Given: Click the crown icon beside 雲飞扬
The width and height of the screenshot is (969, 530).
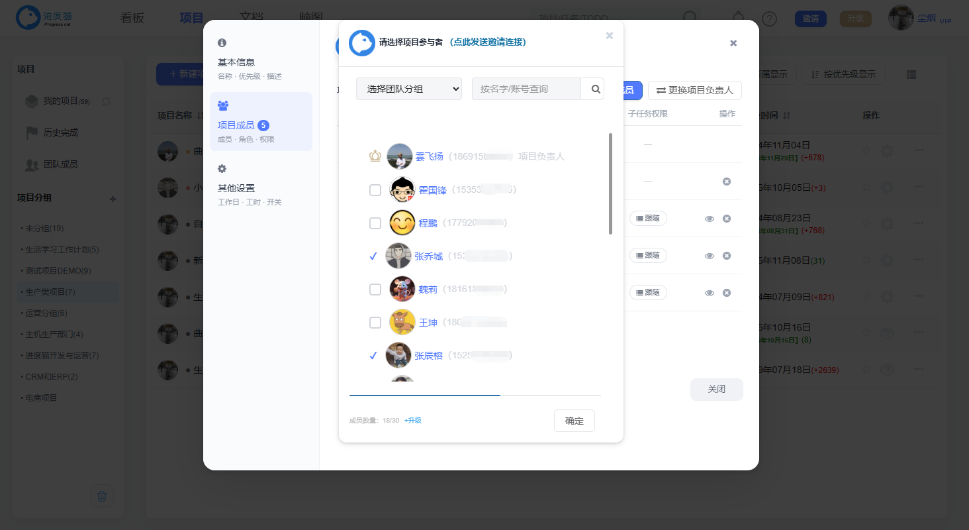Looking at the screenshot, I should pos(375,156).
